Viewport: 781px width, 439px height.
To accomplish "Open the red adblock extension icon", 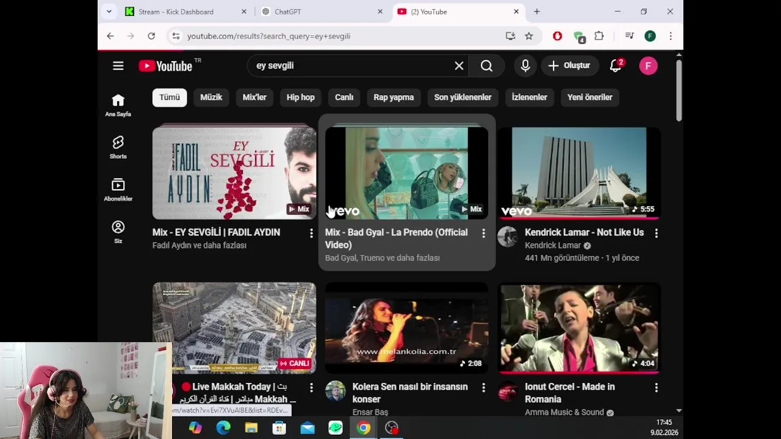I will point(557,36).
